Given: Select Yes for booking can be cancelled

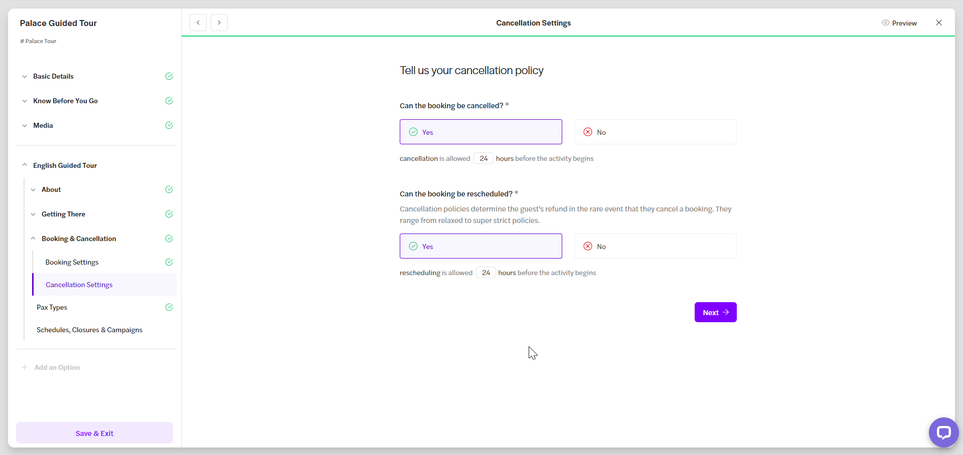Looking at the screenshot, I should pyautogui.click(x=480, y=132).
